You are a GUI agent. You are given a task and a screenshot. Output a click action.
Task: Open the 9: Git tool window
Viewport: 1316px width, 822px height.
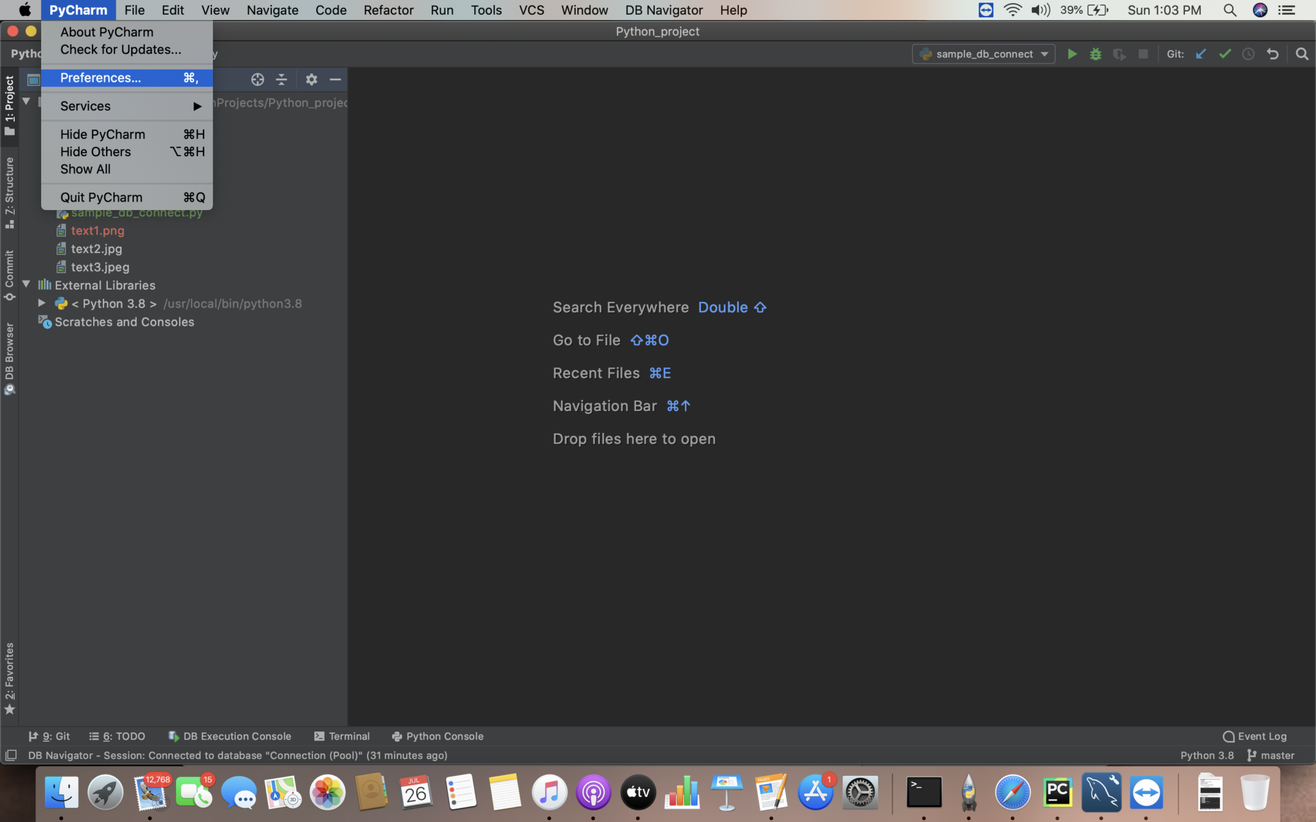tap(49, 736)
